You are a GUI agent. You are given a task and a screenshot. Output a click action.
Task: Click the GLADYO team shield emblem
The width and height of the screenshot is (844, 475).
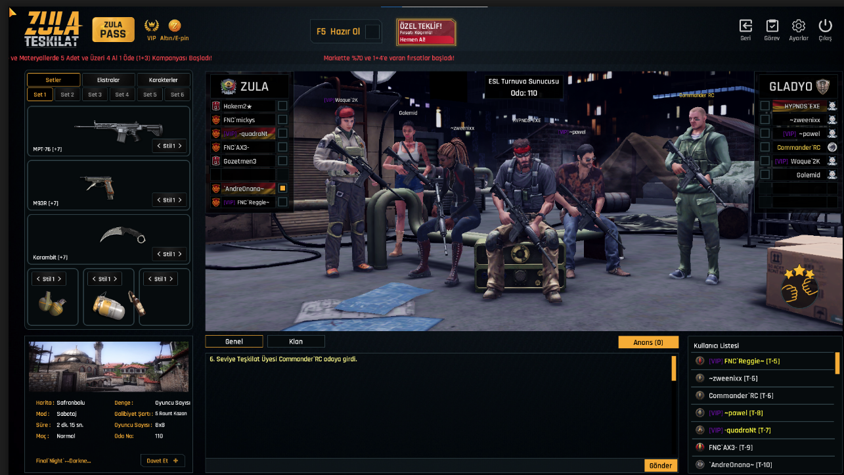(x=822, y=86)
